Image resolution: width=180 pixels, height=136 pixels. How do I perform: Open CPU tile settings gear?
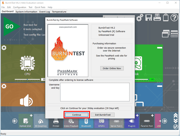pos(4,48)
